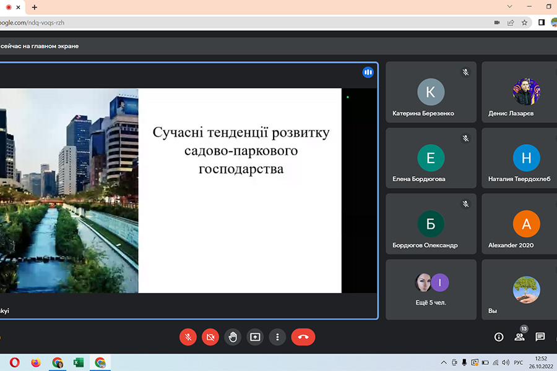Screen dimensions: 557x371
Task: Open the more options three-dot menu
Action: click(278, 337)
